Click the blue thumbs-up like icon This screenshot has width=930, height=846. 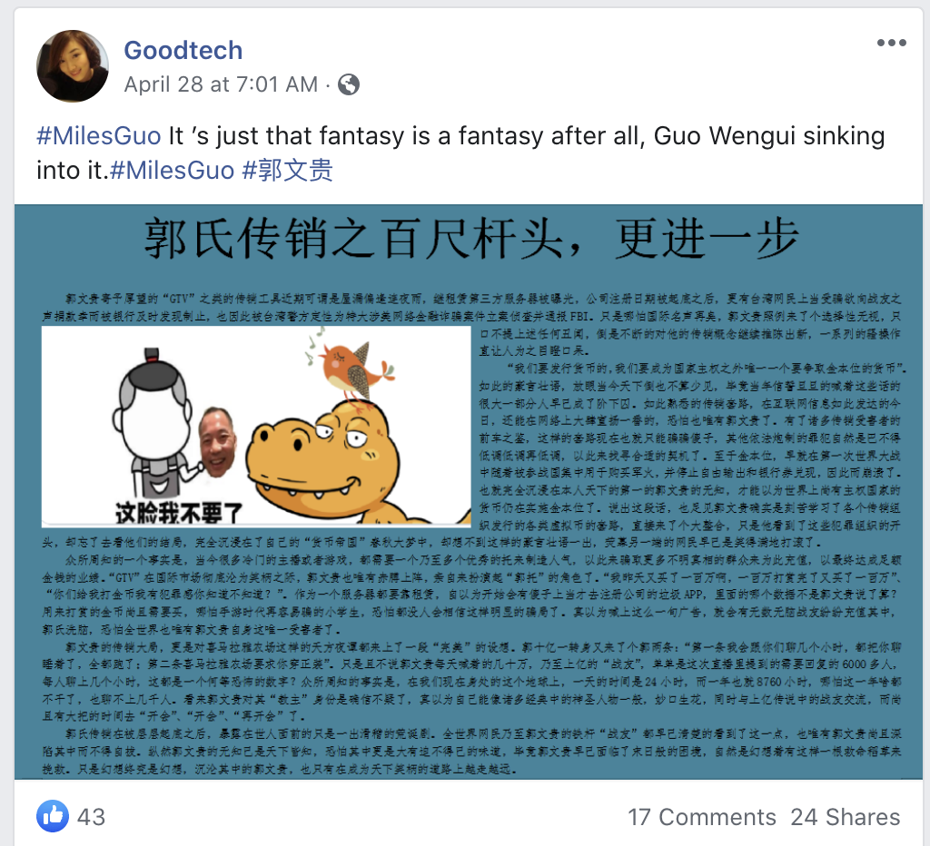pos(53,816)
